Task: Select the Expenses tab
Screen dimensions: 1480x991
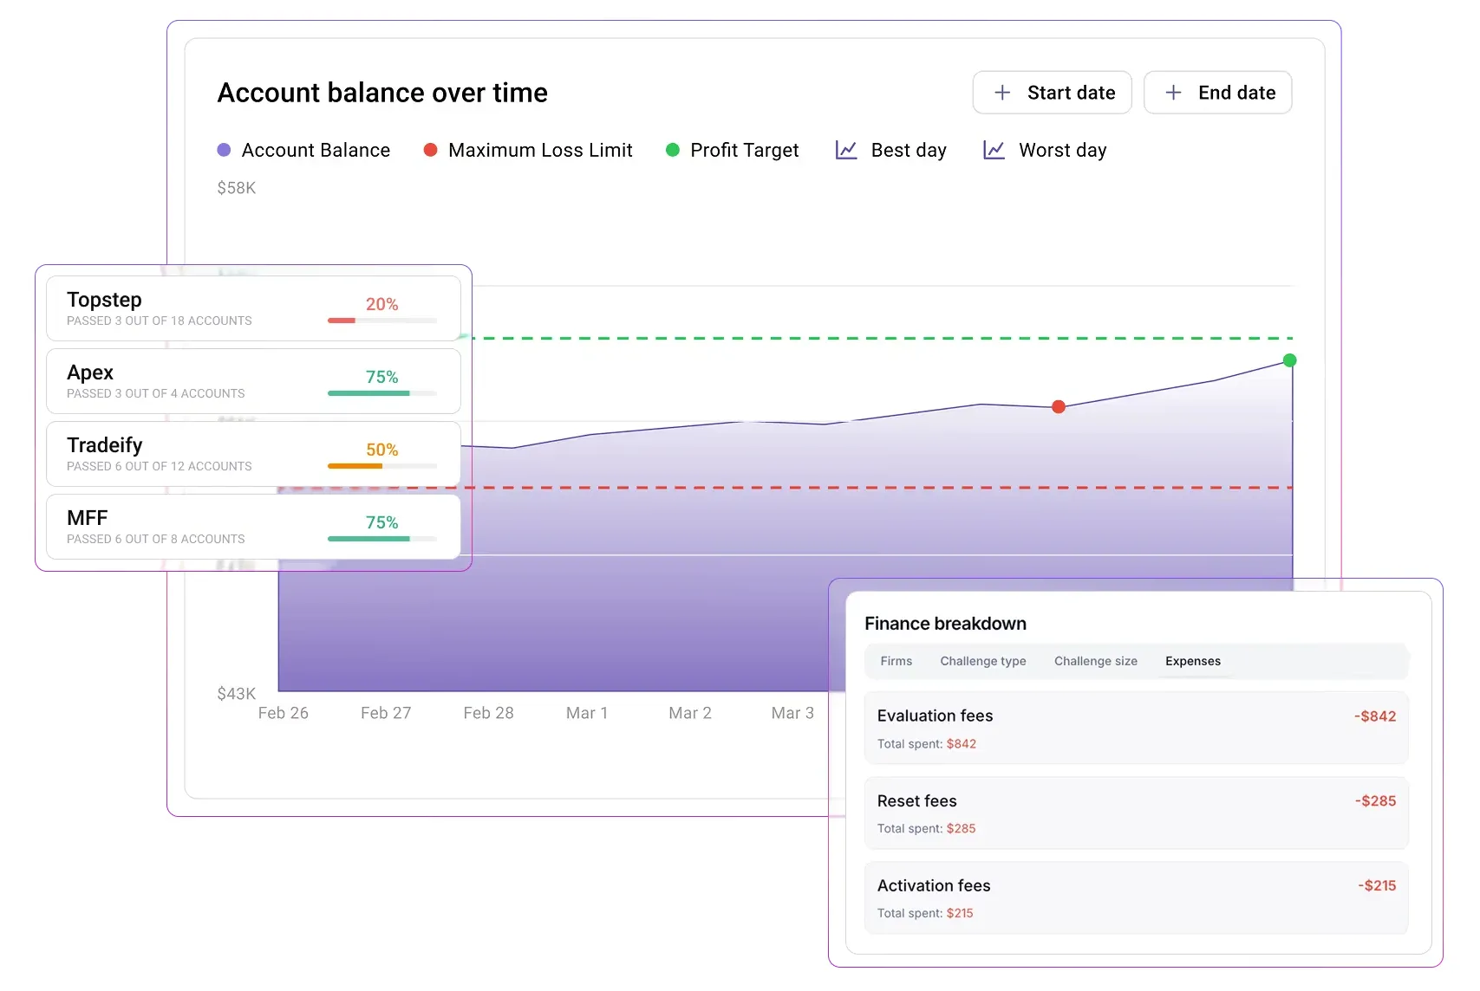Action: coord(1192,661)
